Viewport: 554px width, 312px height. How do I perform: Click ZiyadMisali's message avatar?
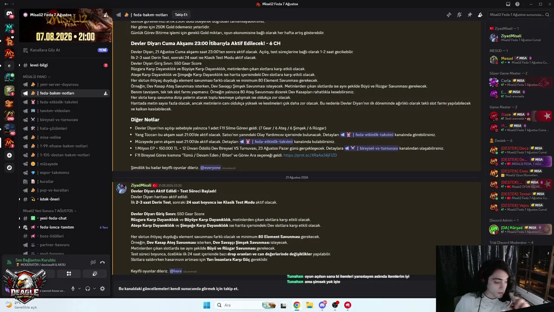coord(121,188)
